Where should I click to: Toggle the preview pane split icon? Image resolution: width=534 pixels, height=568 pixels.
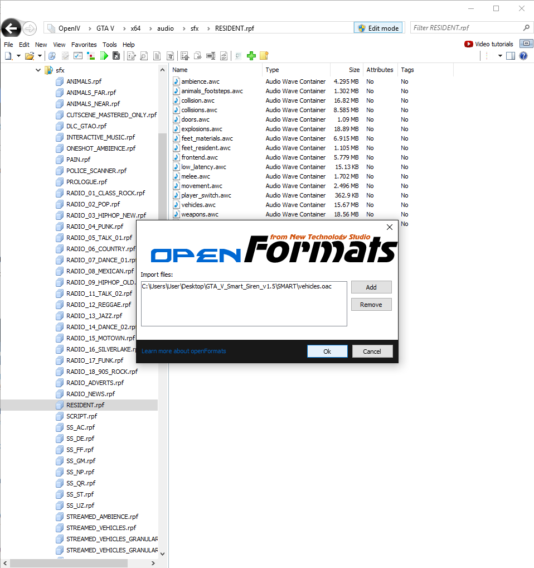tap(511, 56)
